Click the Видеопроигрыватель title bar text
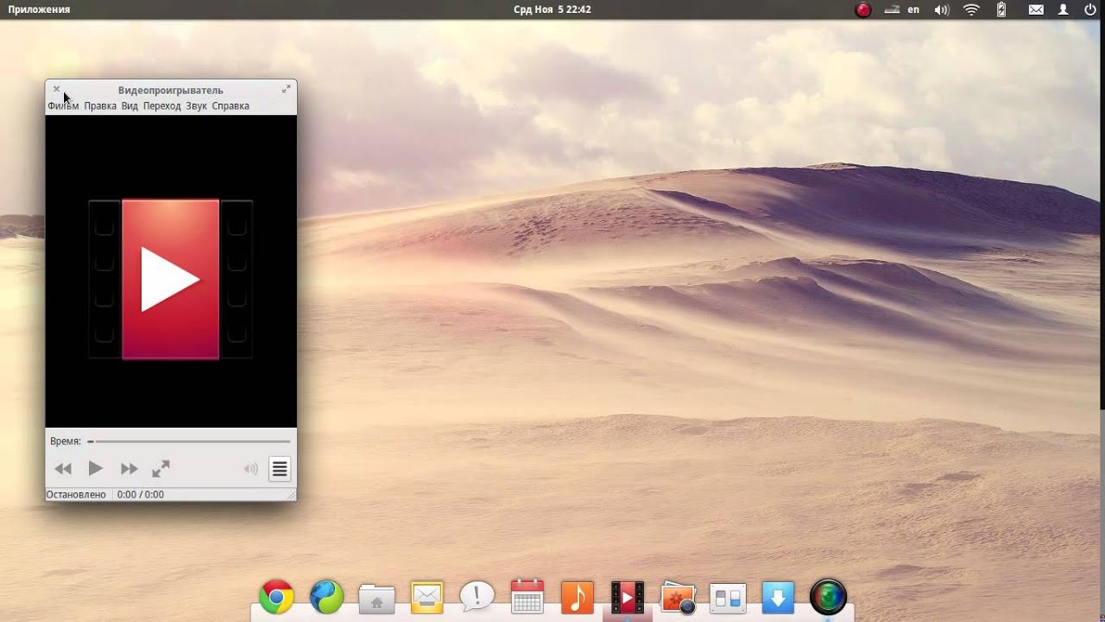Viewport: 1105px width, 622px height. pos(170,90)
